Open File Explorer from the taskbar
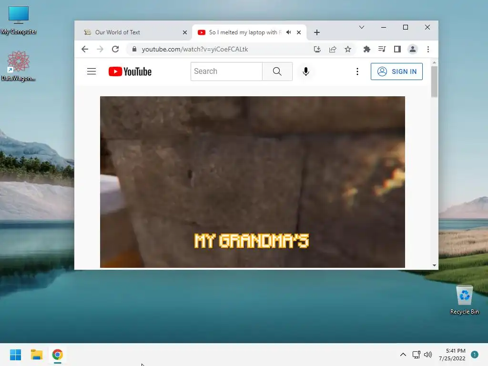 [x=36, y=355]
